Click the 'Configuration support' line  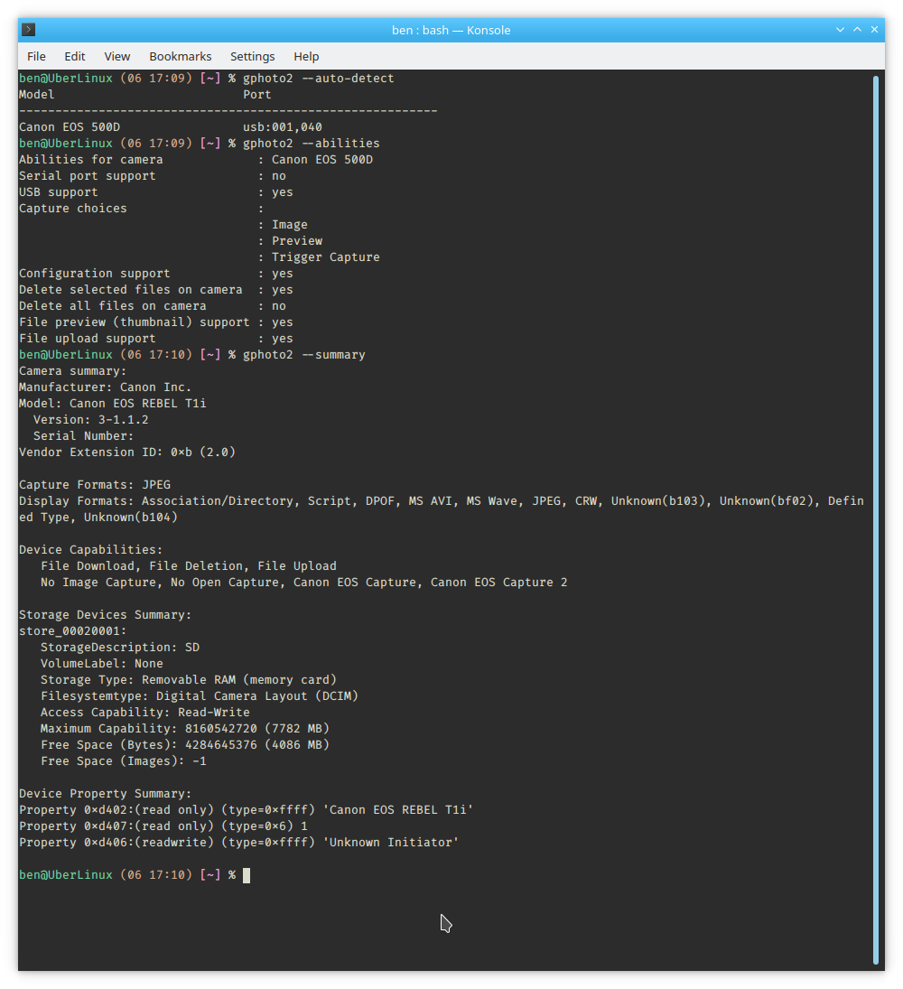point(155,273)
